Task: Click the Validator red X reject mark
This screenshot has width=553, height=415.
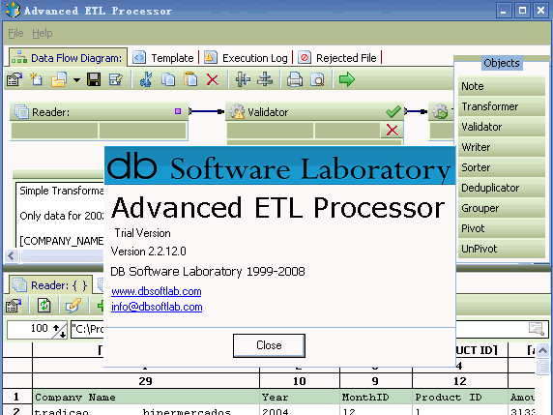Action: [392, 131]
